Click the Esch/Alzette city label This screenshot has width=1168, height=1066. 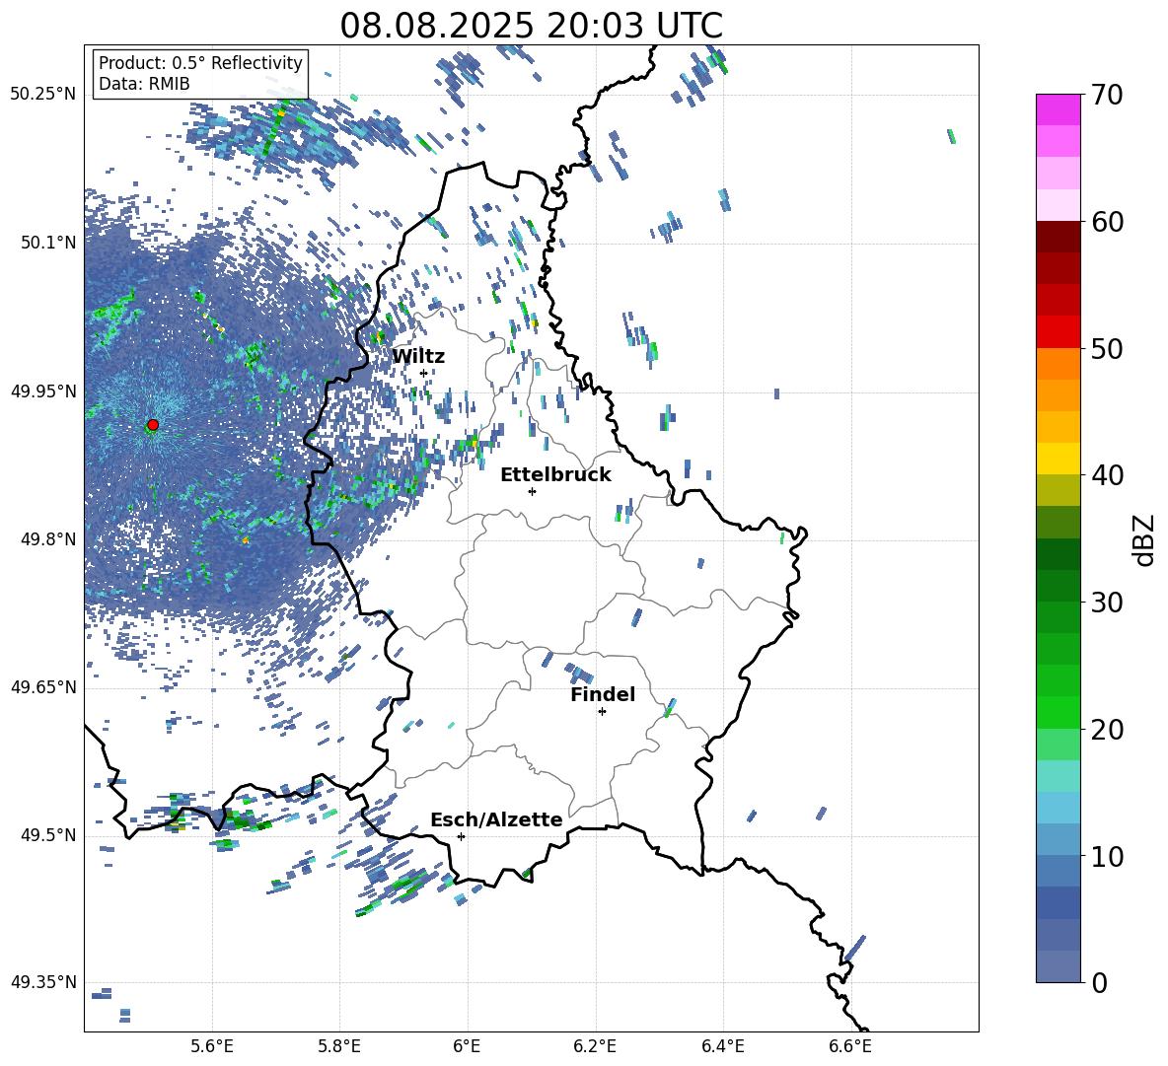(496, 819)
